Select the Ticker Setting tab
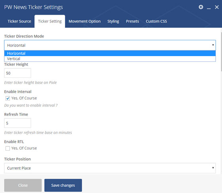This screenshot has height=193, width=222. (50, 21)
